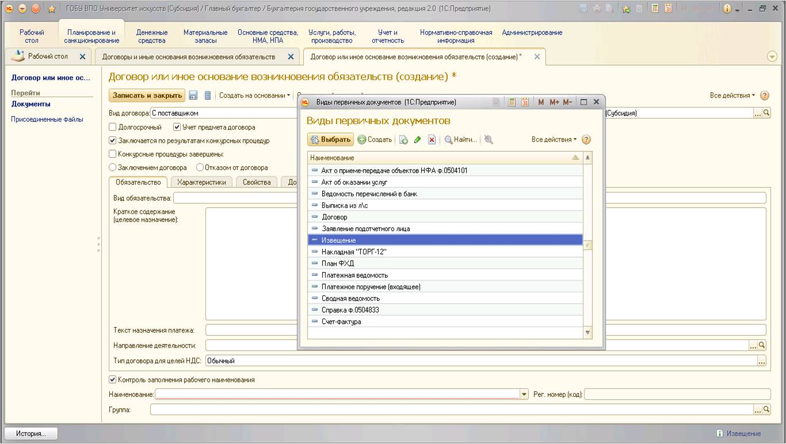Image resolution: width=786 pixels, height=444 pixels.
Task: Open the calendar in the Виды первичных документов dialog
Action: coord(525,102)
